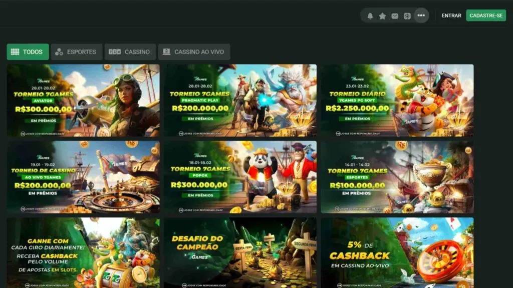This screenshot has height=288, width=513.
Task: Open the Torneio de Cassino Ao Vivo banner
Action: pyautogui.click(x=83, y=177)
